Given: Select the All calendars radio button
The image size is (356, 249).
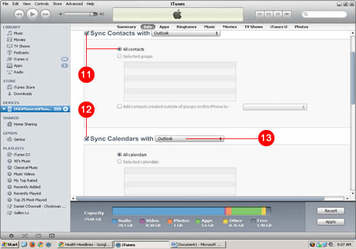Looking at the screenshot, I should pyautogui.click(x=119, y=155).
